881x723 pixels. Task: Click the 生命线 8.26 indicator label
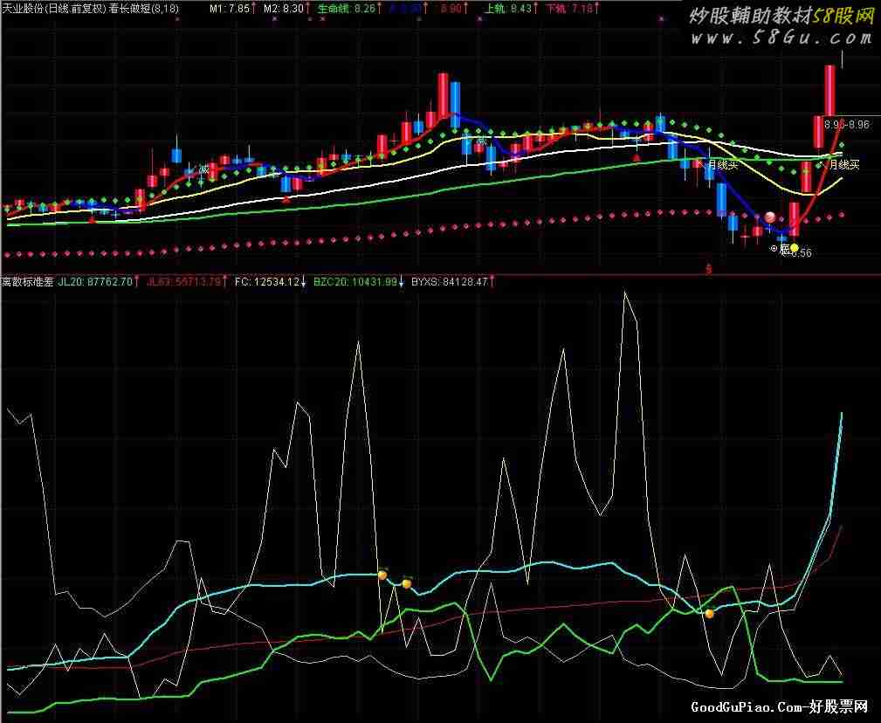(348, 8)
